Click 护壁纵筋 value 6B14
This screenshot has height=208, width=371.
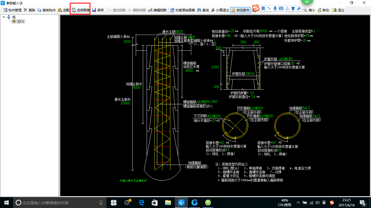[250, 73]
